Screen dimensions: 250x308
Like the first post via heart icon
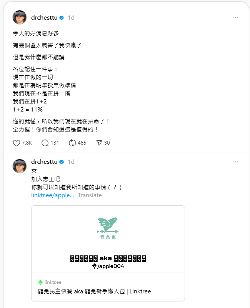(x=17, y=143)
